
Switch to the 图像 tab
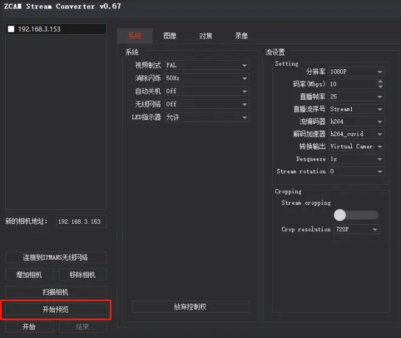170,36
